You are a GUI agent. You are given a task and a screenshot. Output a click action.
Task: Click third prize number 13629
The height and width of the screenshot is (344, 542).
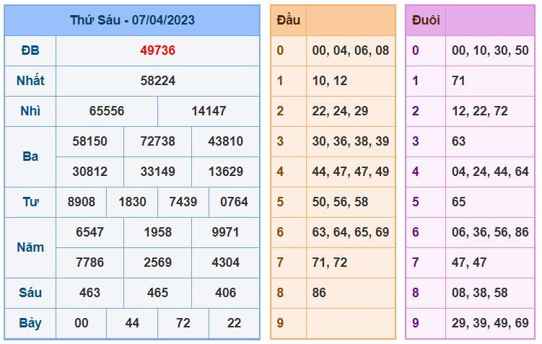click(226, 172)
